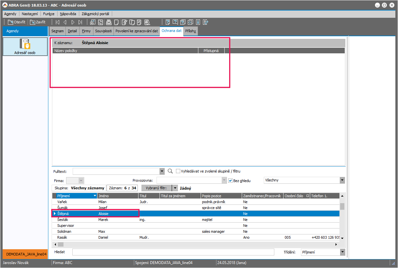Click the printer icon in toolbar
The image size is (398, 268).
pyautogui.click(x=109, y=22)
